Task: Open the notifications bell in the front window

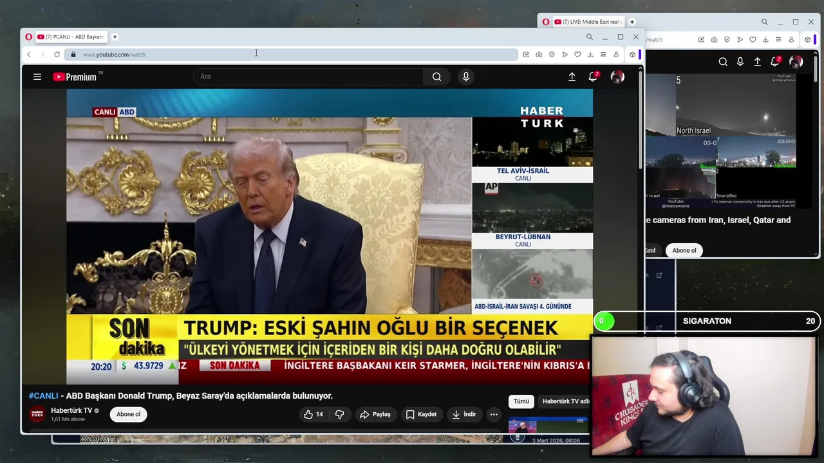Action: click(593, 77)
